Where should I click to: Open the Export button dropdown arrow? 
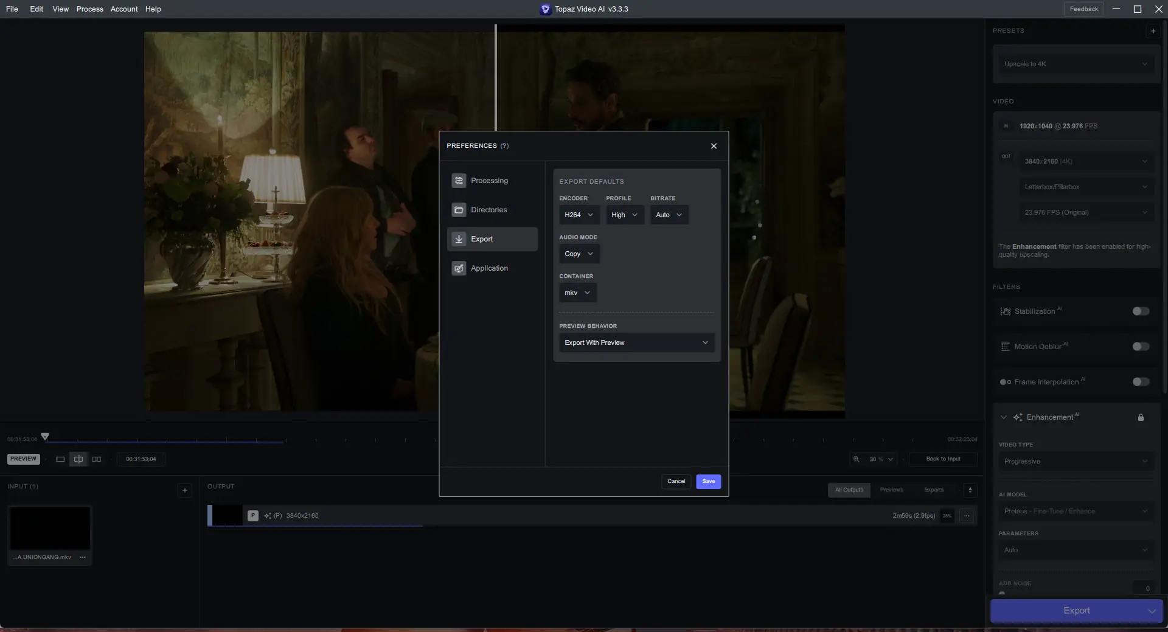1152,611
